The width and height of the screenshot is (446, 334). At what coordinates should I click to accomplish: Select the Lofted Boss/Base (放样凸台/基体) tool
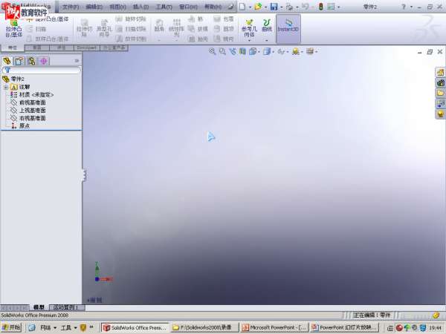click(x=48, y=39)
